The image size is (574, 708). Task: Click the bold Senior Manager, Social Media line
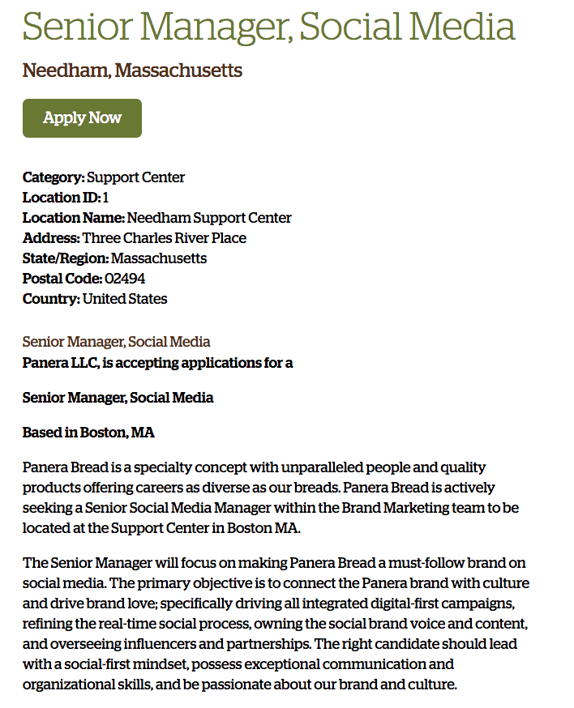118,398
